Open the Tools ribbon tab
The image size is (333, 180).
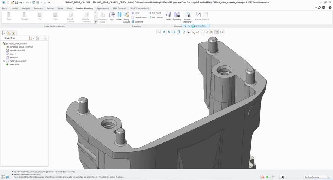tap(61, 9)
